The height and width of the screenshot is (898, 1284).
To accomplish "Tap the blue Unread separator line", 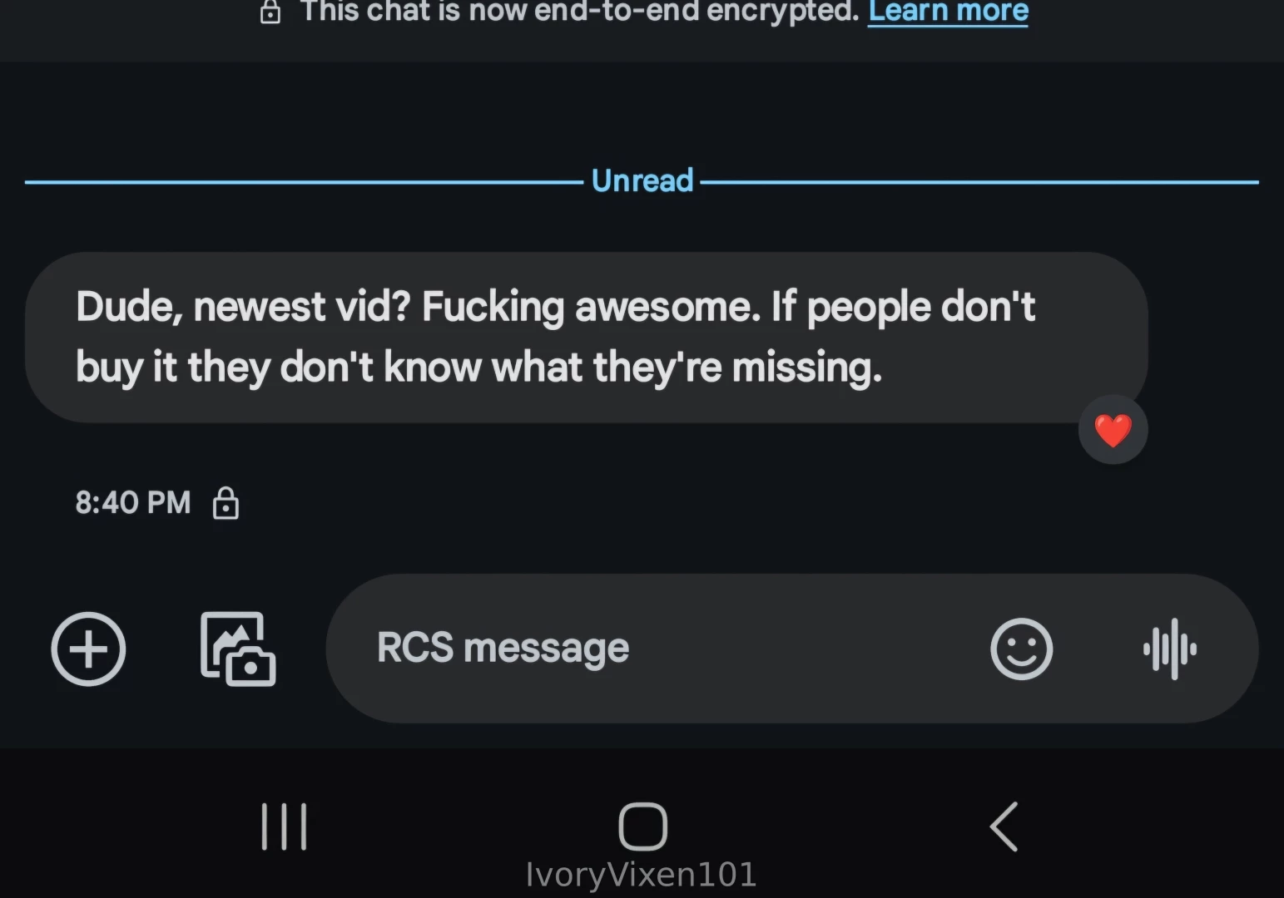I will tap(304, 181).
